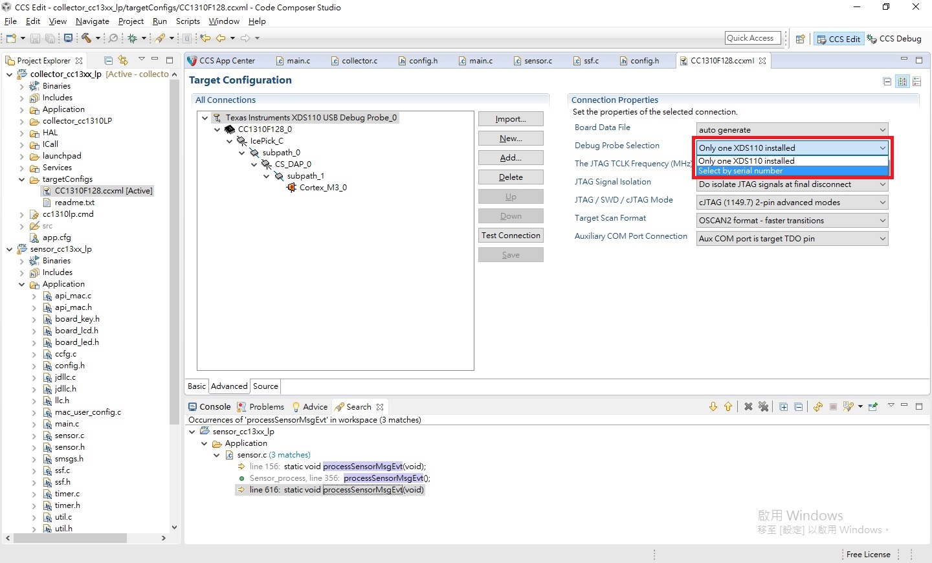The width and height of the screenshot is (932, 563).
Task: Collapse all search results
Action: pos(799,406)
